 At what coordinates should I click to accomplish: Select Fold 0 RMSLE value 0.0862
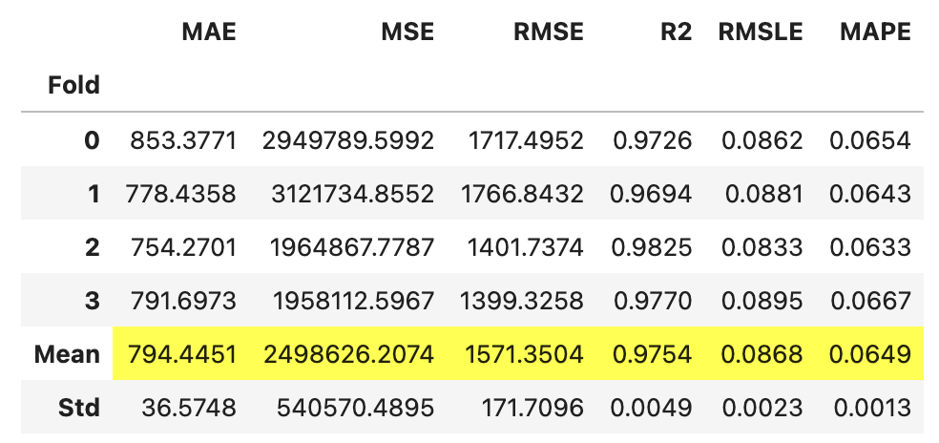(762, 141)
